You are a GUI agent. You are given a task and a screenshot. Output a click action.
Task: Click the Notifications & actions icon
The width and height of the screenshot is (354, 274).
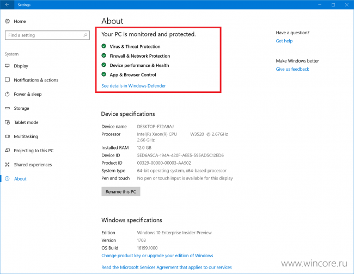7,80
